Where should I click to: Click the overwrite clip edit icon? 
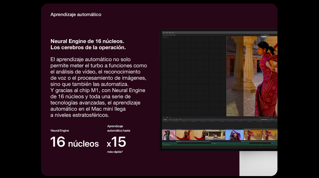pos(176,120)
